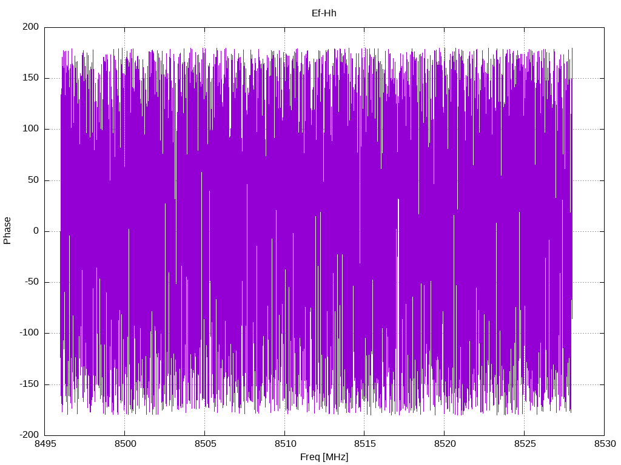Click the y-axis tick label 200

(x=31, y=27)
